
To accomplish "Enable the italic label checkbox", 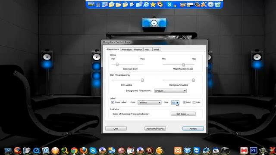I will tap(194, 102).
